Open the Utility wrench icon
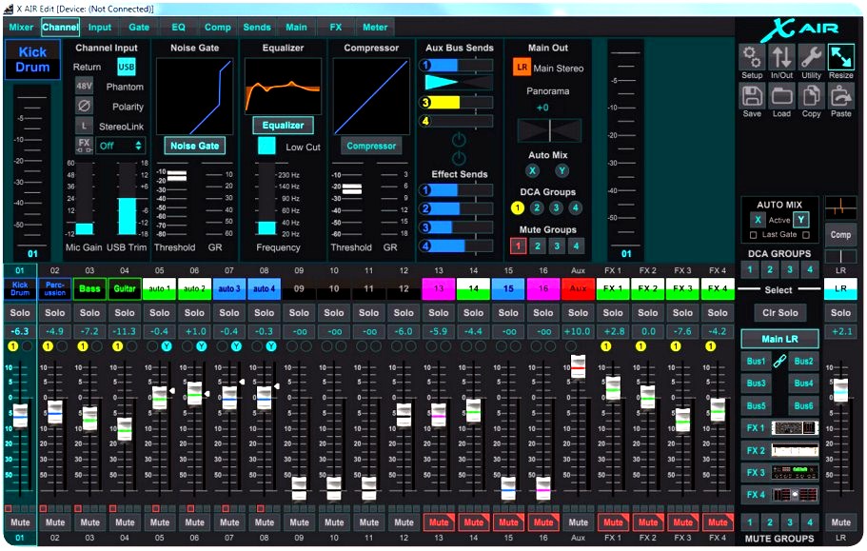Screen dimensions: 867x551 [x=811, y=59]
